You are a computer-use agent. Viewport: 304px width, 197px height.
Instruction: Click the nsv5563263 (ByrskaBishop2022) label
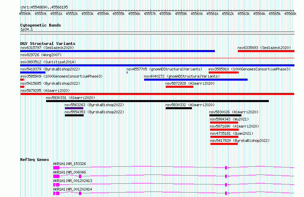[94, 105]
